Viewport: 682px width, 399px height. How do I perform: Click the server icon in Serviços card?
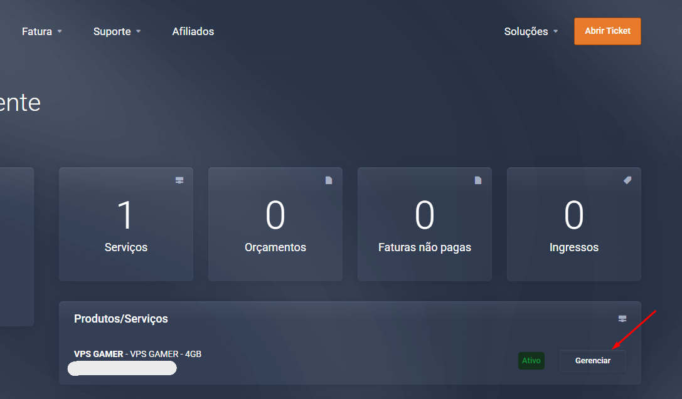[179, 180]
